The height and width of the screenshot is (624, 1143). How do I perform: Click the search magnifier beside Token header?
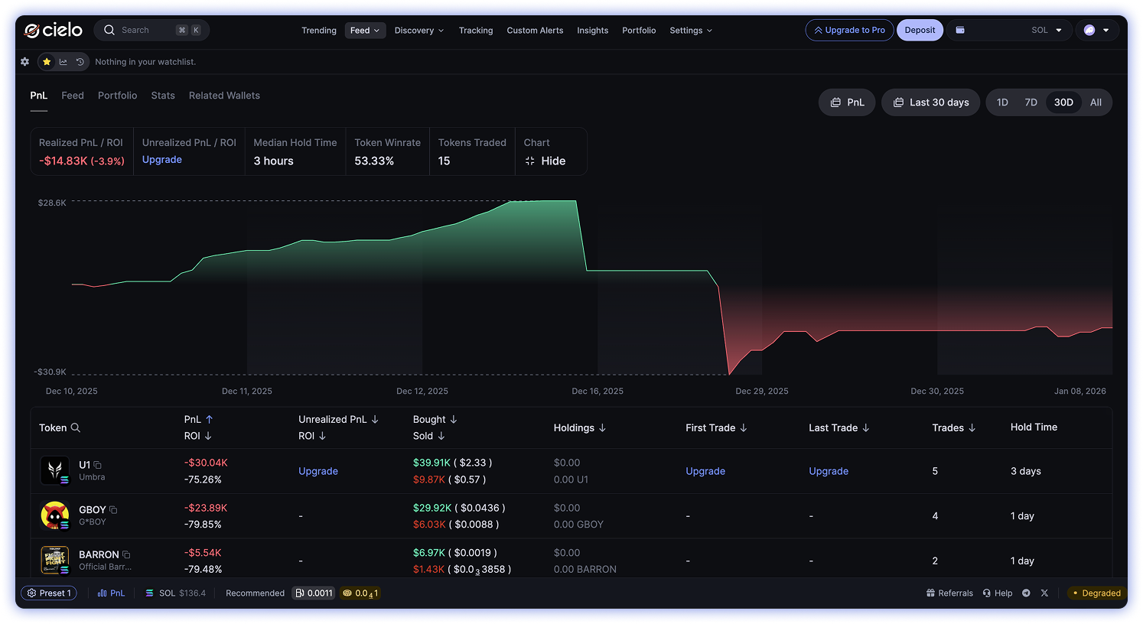coord(76,427)
